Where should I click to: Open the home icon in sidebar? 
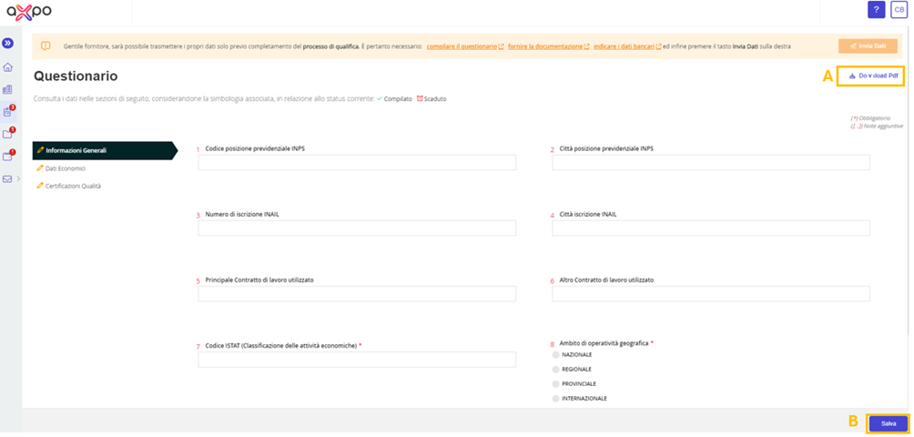[x=7, y=67]
